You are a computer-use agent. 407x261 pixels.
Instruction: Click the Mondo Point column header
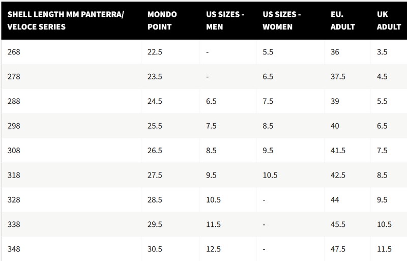click(162, 20)
